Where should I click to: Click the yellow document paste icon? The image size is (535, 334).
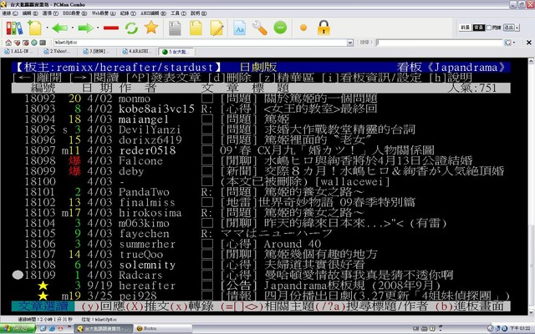(x=196, y=28)
